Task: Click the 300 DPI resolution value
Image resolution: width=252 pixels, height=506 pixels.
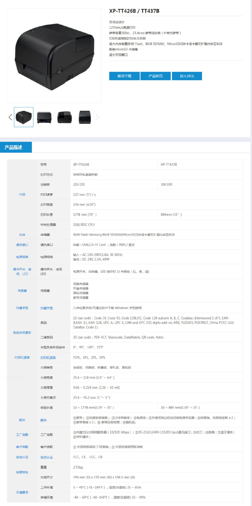Action: coord(167,185)
